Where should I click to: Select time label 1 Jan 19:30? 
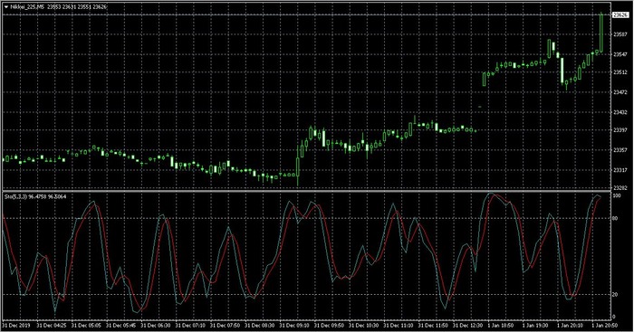click(x=536, y=325)
